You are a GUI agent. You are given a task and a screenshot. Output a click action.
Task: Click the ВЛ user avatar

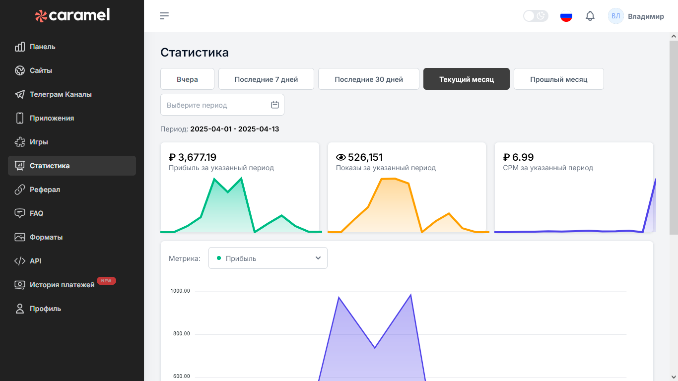[616, 16]
